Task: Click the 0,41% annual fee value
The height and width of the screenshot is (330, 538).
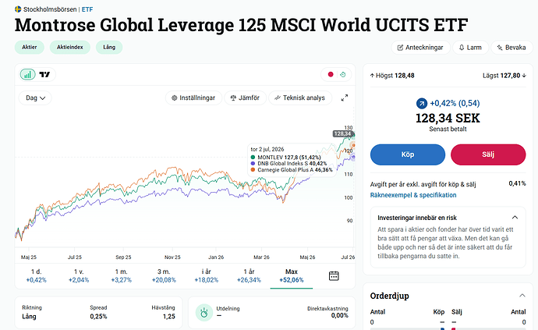Action: [x=517, y=183]
